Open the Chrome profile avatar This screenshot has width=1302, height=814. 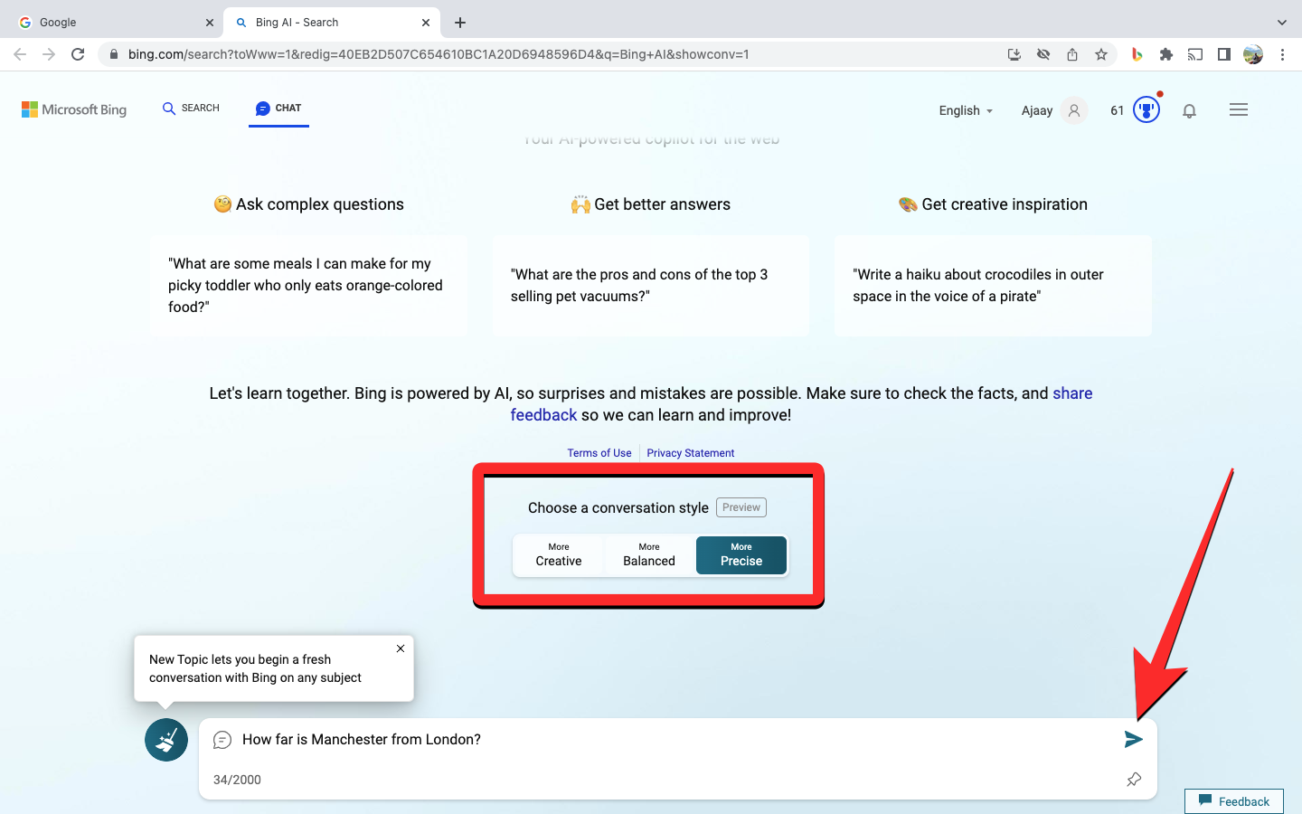coord(1253,54)
